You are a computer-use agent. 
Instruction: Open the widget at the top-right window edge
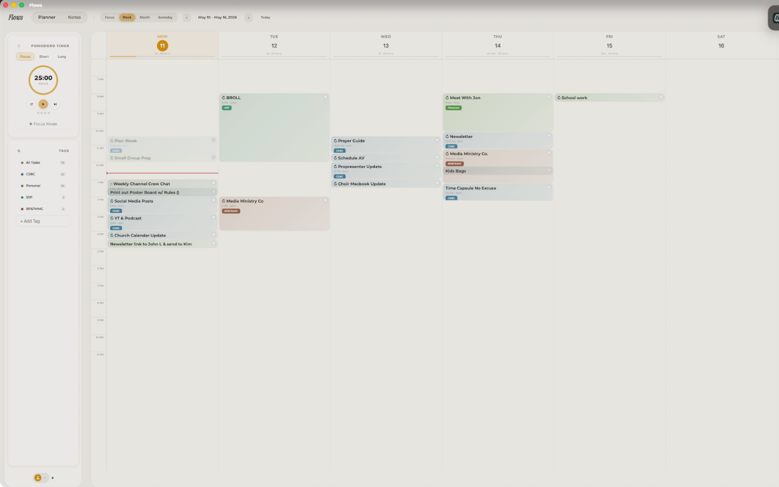point(774,18)
